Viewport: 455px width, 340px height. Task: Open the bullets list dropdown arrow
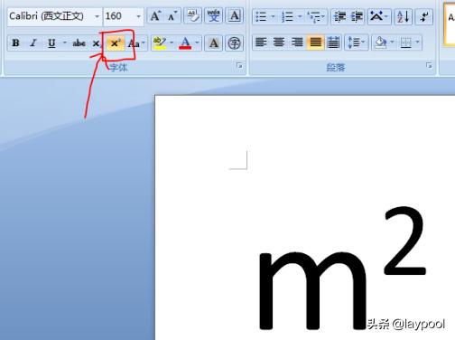[273, 16]
